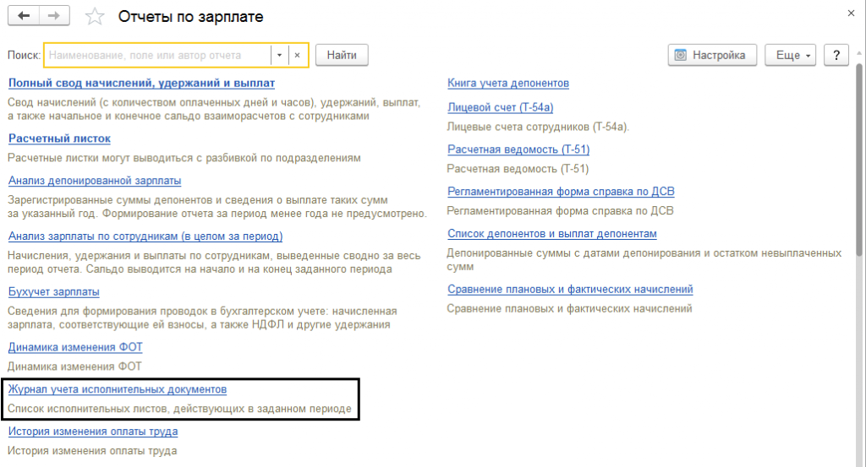Click the forward navigation arrow
The image size is (866, 467).
54,16
